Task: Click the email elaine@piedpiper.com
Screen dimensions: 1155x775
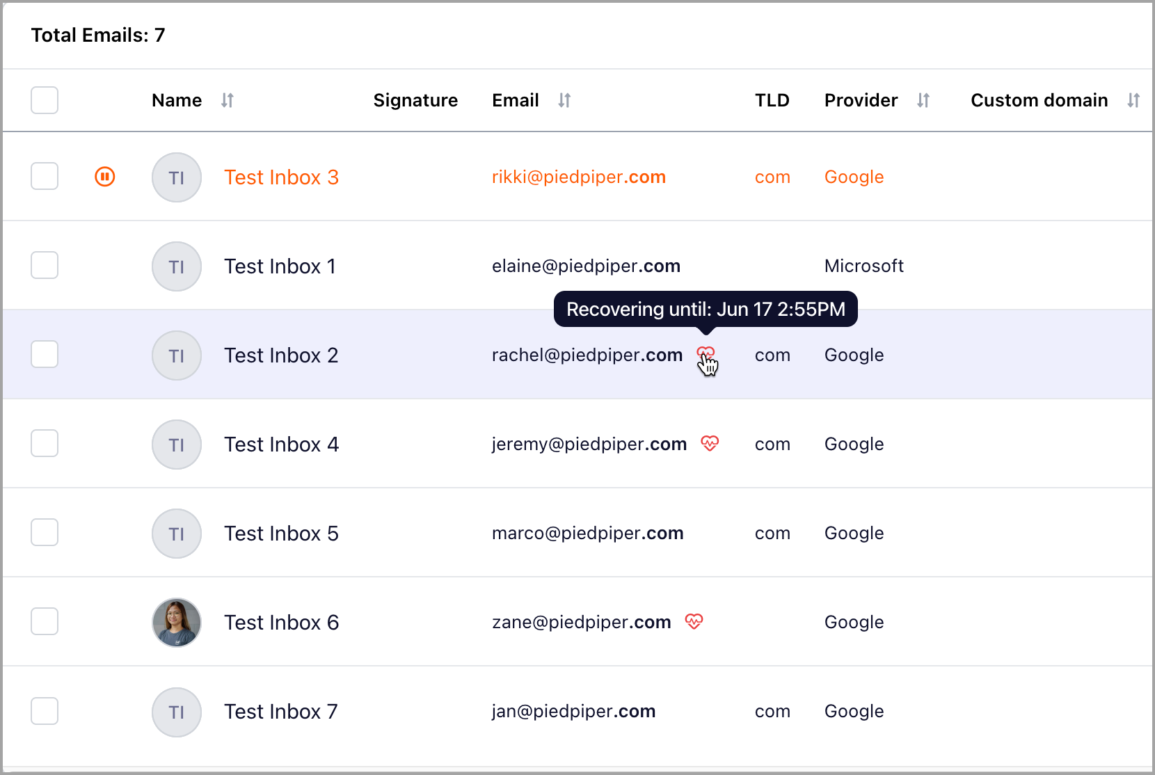Action: pos(586,266)
